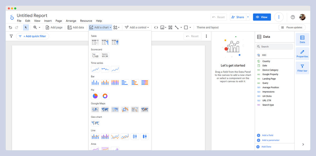This screenshot has height=156, width=316.
Task: Insert the compact Scorecard showing Sessions 69.3K
Action: click(105, 56)
